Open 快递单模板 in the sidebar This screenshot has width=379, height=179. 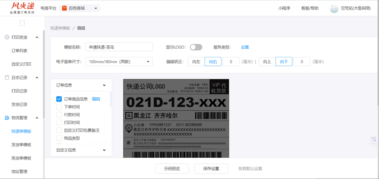coord(21,131)
